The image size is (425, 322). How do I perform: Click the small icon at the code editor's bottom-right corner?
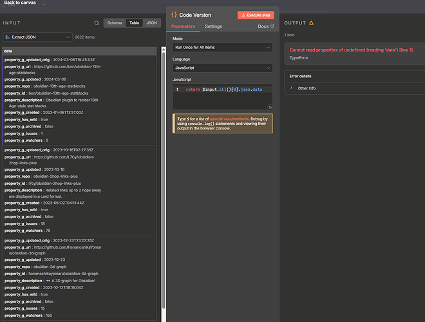(x=270, y=107)
